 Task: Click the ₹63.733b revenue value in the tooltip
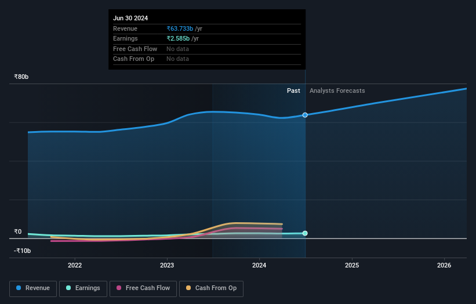click(180, 28)
